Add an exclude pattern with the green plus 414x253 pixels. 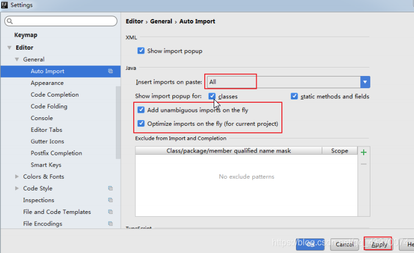coord(364,152)
